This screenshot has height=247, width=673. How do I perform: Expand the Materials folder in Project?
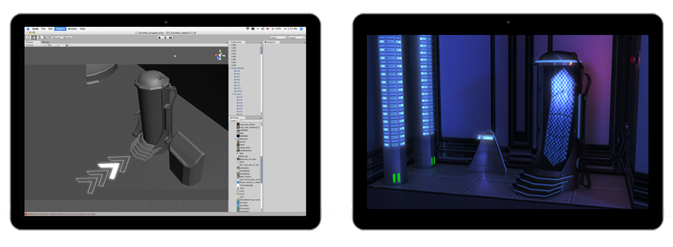[235, 139]
